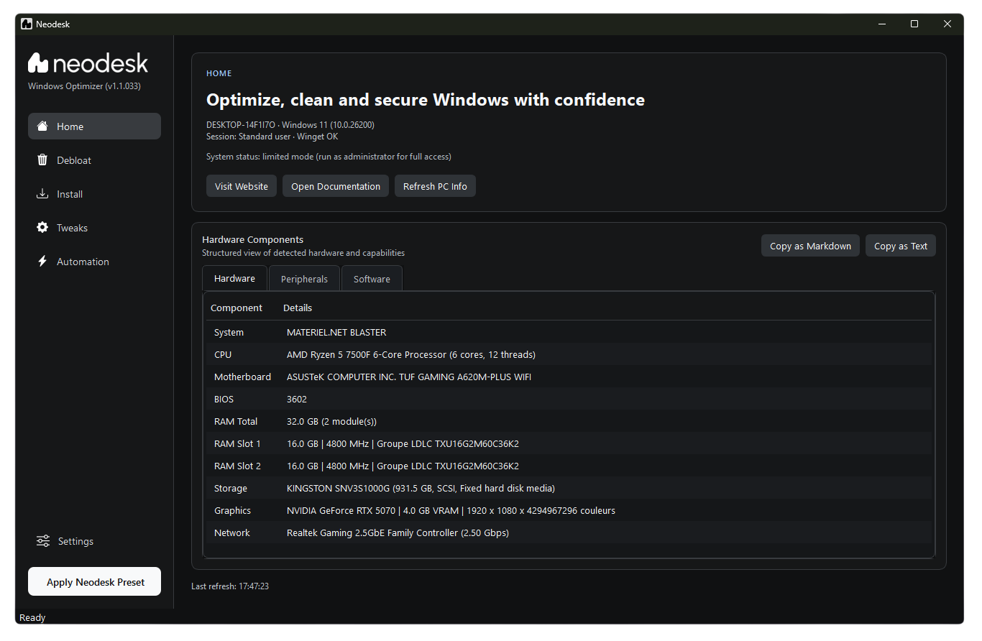The image size is (982, 641).
Task: Open the Automation section
Action: click(94, 262)
